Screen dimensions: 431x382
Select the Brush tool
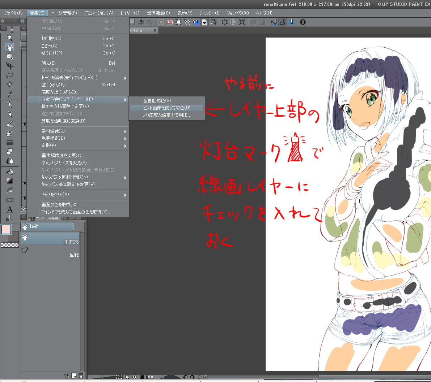(10, 124)
